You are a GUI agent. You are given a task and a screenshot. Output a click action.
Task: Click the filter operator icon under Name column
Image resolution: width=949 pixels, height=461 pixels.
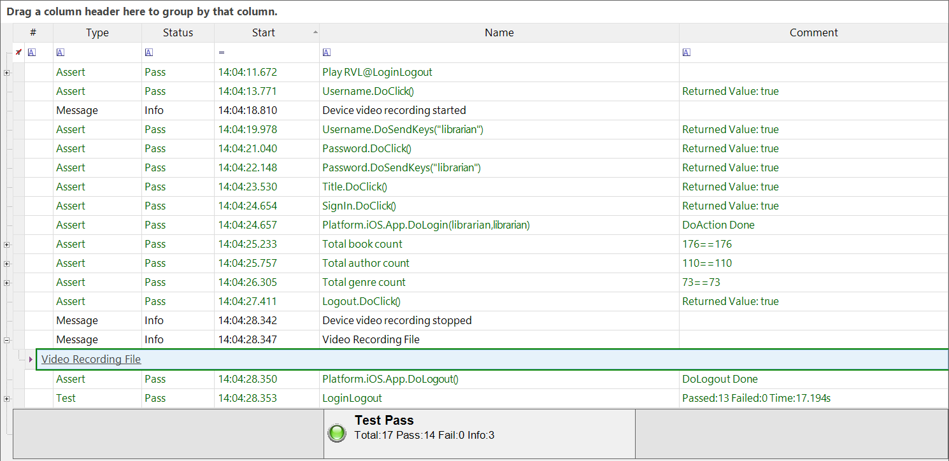327,52
